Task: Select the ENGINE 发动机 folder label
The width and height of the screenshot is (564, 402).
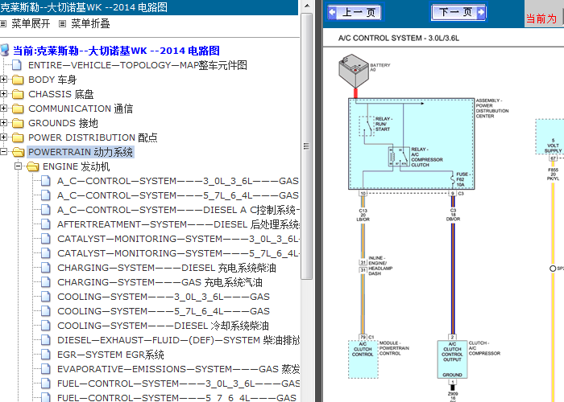Action: click(x=77, y=166)
